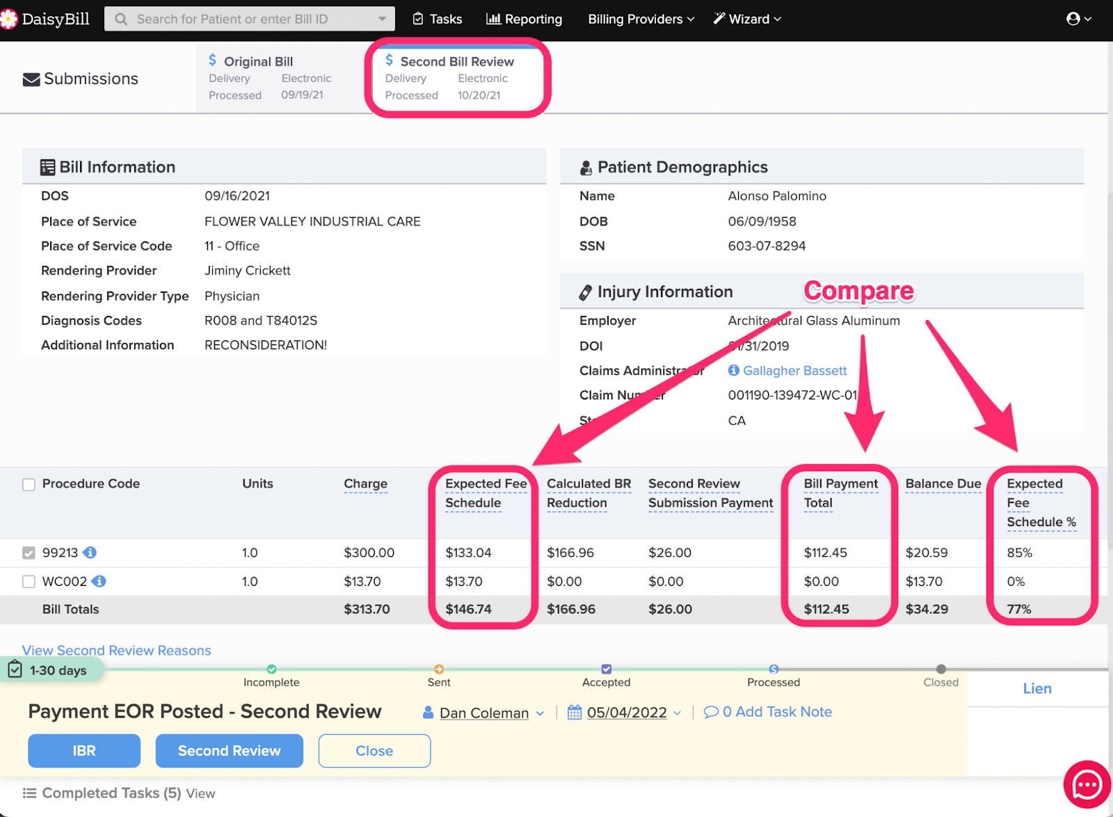This screenshot has height=817, width=1113.
Task: Click the Processed marker on the status timeline
Action: 773,669
